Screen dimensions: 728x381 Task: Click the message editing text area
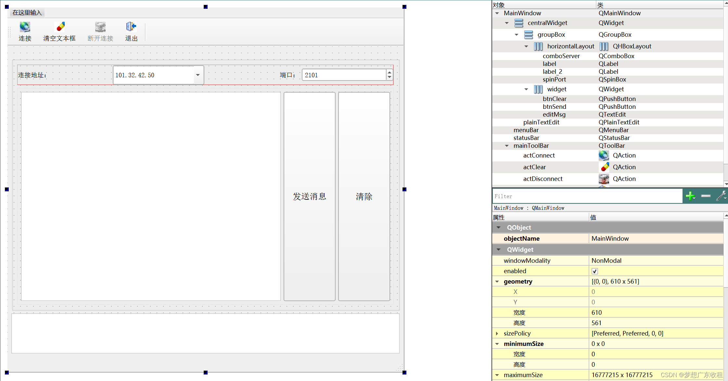click(x=151, y=197)
